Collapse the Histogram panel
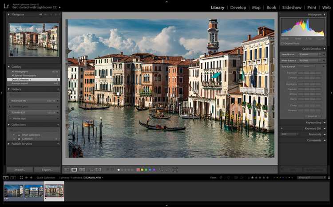Viewport: 333px width, 207px height. [325, 15]
